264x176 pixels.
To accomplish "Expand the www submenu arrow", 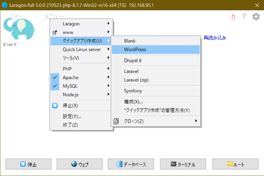I will tap(109, 32).
